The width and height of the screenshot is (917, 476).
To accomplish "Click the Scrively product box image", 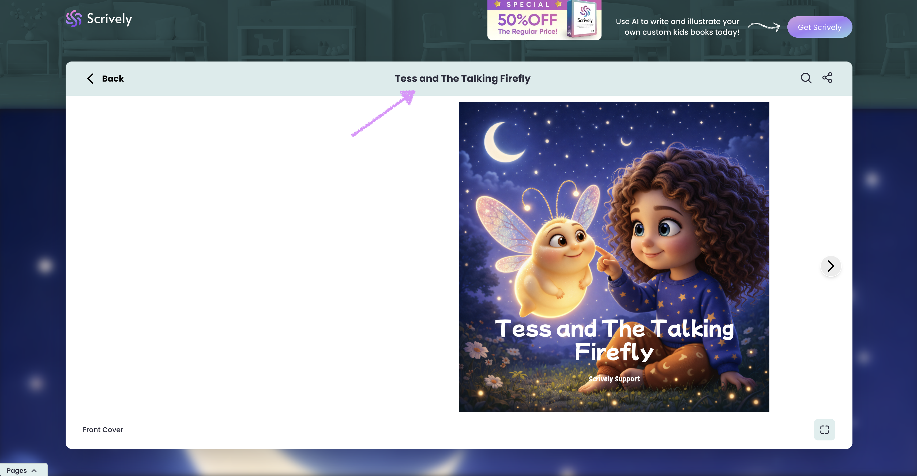I will [584, 20].
